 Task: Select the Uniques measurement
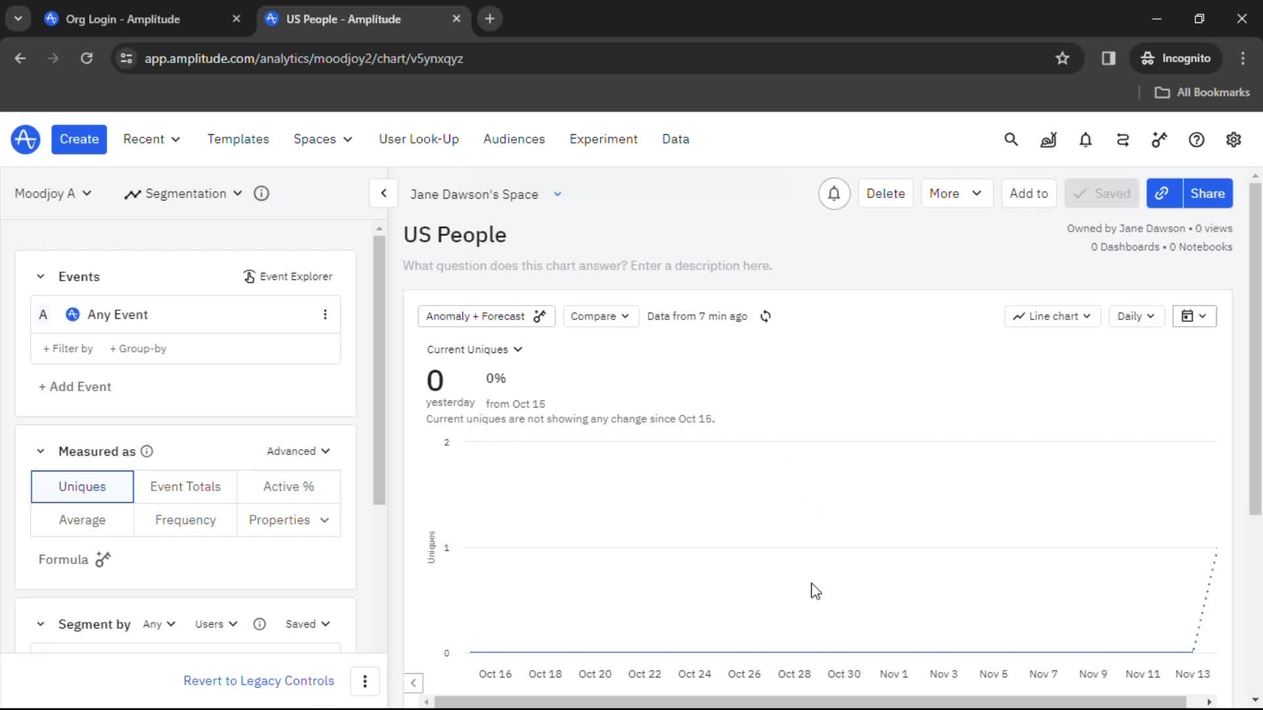(x=82, y=486)
